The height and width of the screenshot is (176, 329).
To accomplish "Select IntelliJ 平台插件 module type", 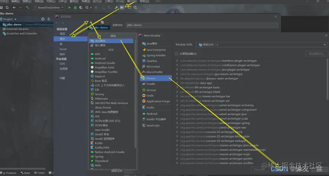I will click(156, 119).
